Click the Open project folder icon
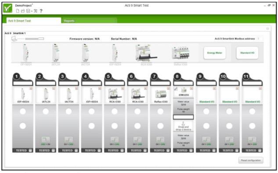This screenshot has height=173, width=278. pyautogui.click(x=23, y=11)
